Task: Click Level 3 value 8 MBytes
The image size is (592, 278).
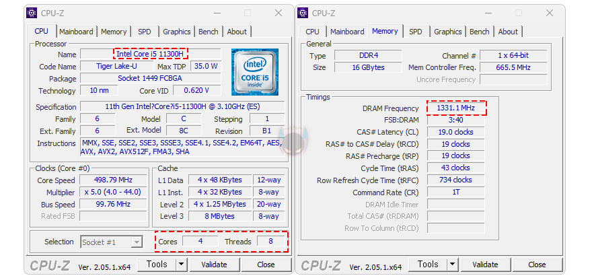Action: [220, 216]
